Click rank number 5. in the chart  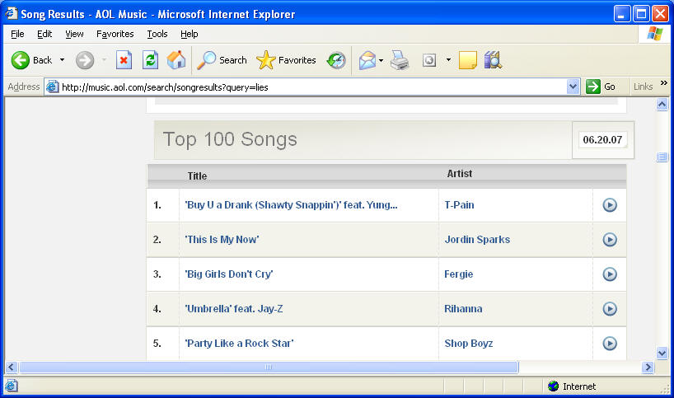(157, 344)
